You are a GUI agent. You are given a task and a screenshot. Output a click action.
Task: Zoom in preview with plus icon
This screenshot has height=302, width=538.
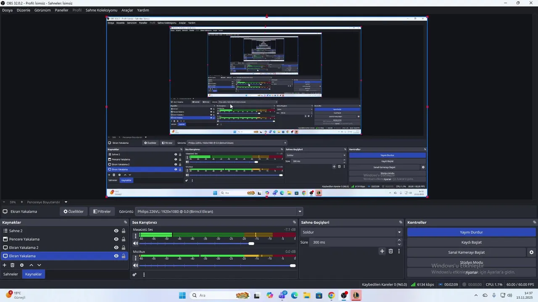[22, 202]
